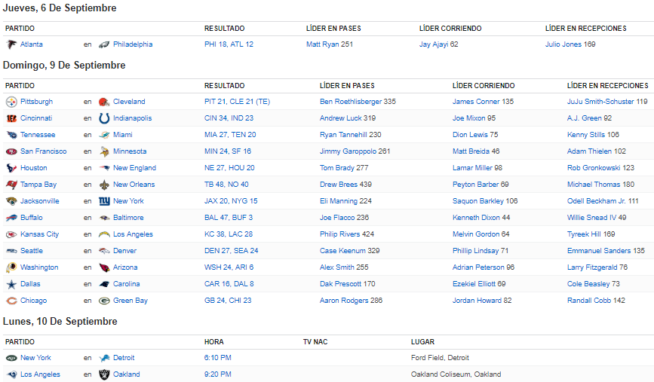
Task: Click the Cleveland Browns helmet logo
Action: (104, 102)
